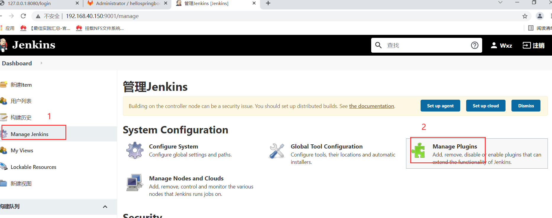
Task: Open the browser profile avatar icon
Action: (x=540, y=16)
